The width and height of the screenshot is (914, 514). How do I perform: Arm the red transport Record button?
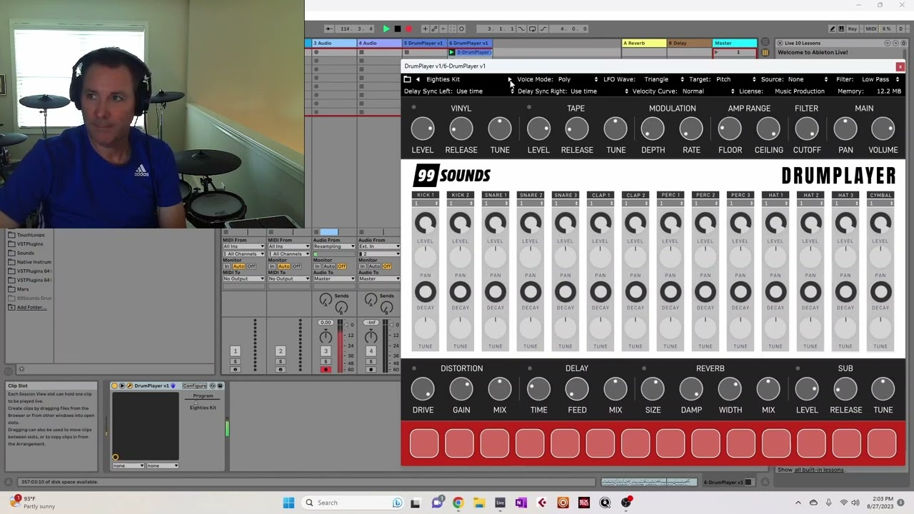tap(408, 29)
